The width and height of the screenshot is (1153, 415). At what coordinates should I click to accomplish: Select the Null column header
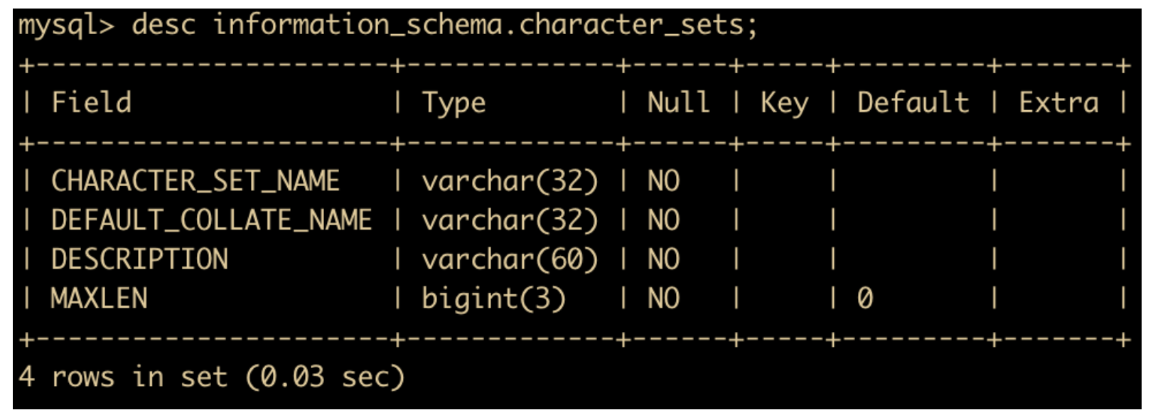pyautogui.click(x=678, y=102)
